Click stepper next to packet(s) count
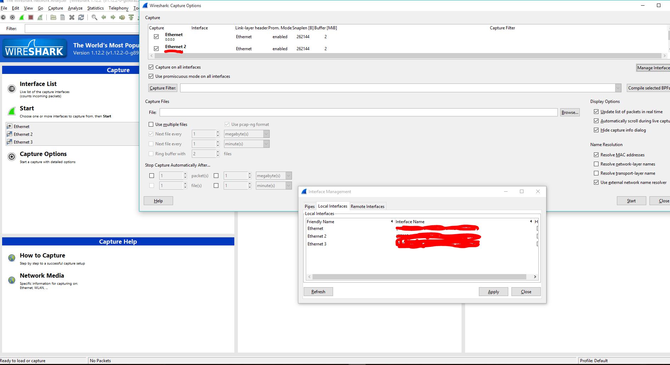Image resolution: width=670 pixels, height=365 pixels. tap(185, 176)
